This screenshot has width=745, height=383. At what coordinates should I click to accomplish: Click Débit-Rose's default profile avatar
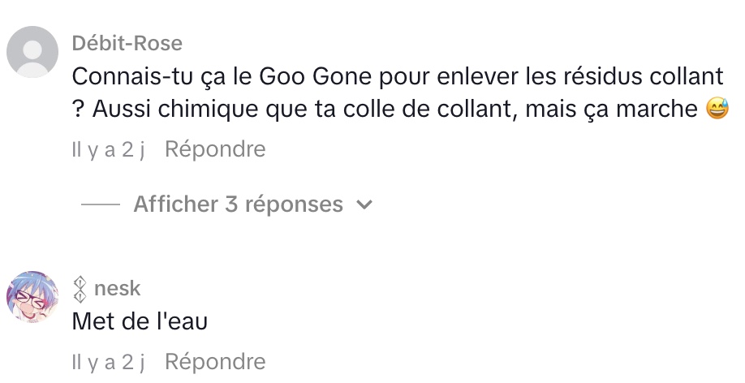tap(32, 53)
